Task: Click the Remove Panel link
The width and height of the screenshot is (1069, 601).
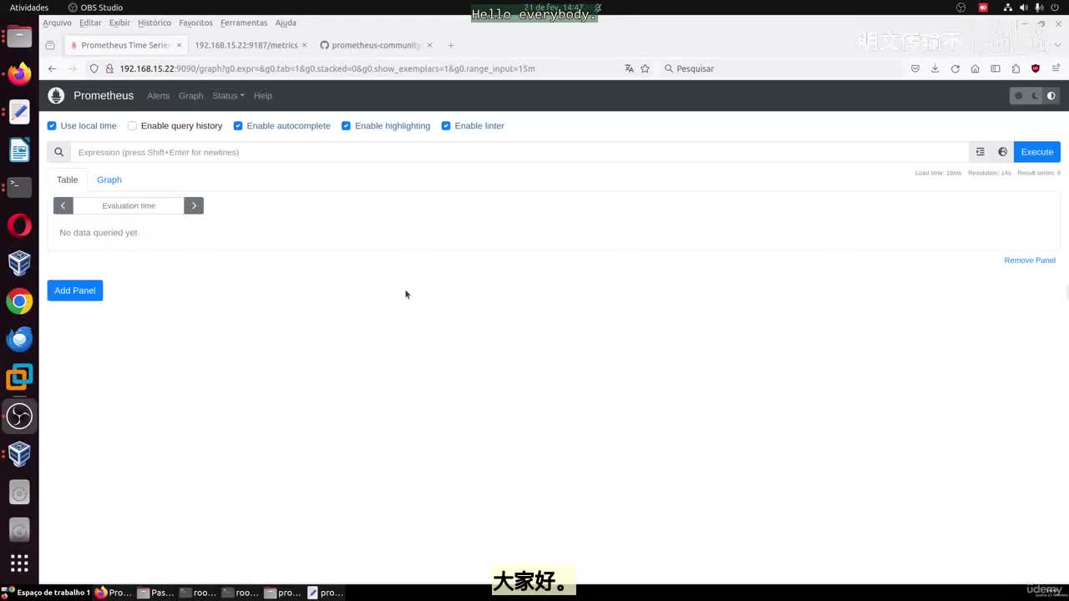Action: [x=1030, y=260]
